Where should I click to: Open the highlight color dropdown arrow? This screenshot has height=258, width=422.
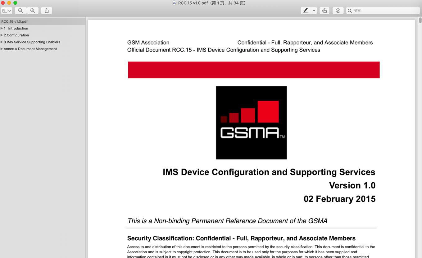[314, 11]
